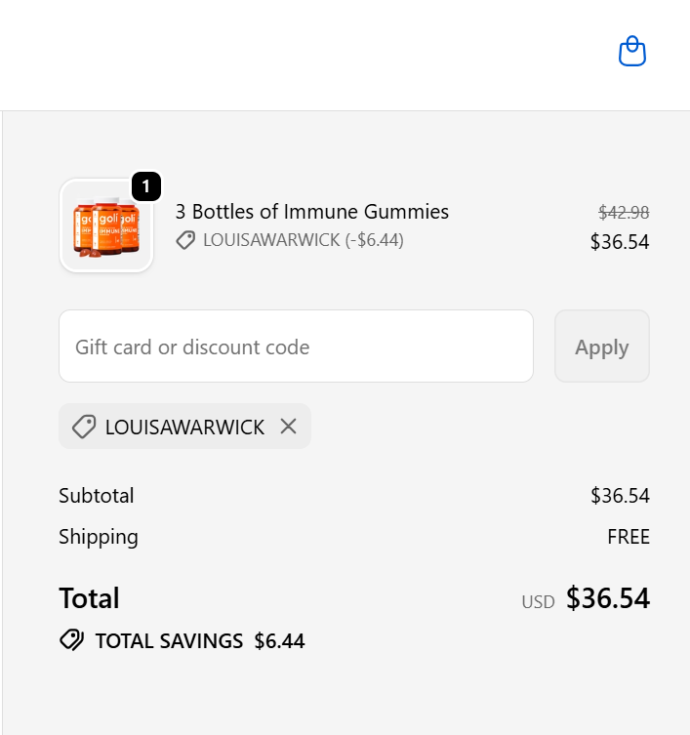Click the LOUISAWARWICK (-$6.44) text under the product
The height and width of the screenshot is (735, 690).
pos(303,240)
